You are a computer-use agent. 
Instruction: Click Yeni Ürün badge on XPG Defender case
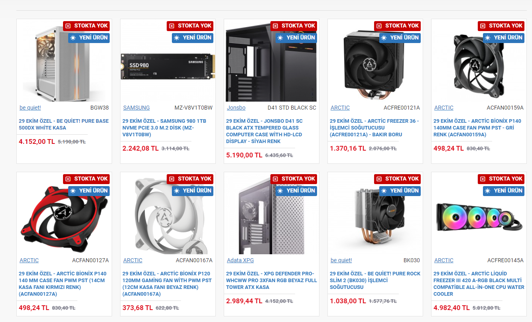click(x=292, y=191)
